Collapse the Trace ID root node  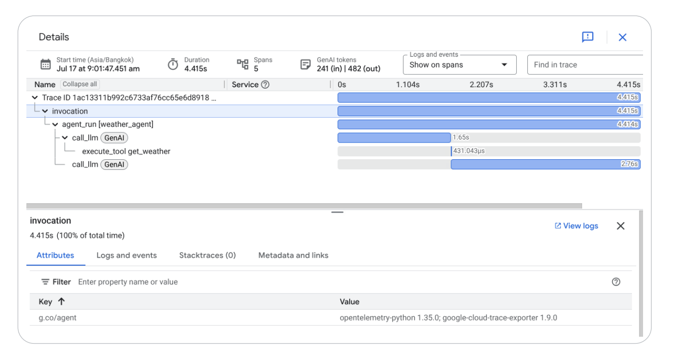click(x=35, y=97)
